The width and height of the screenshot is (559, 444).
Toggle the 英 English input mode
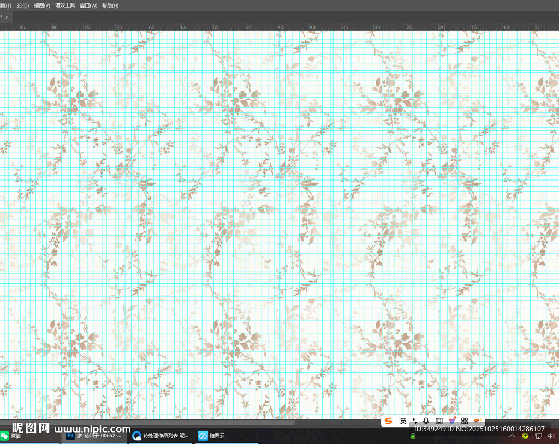pos(403,421)
